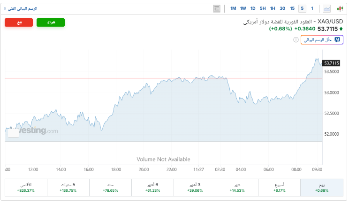Choose the 1M monthly timeframe
Screen dimensions: 349x203
(x=233, y=8)
